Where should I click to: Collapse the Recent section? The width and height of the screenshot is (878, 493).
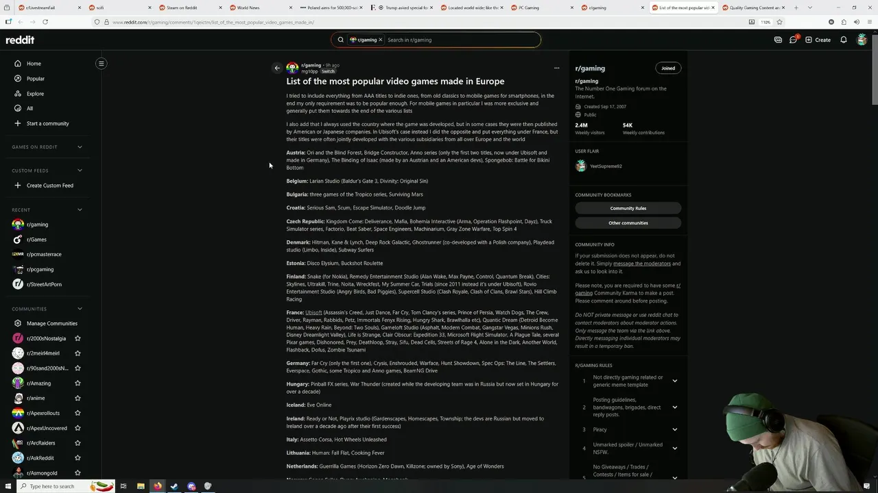(80, 210)
